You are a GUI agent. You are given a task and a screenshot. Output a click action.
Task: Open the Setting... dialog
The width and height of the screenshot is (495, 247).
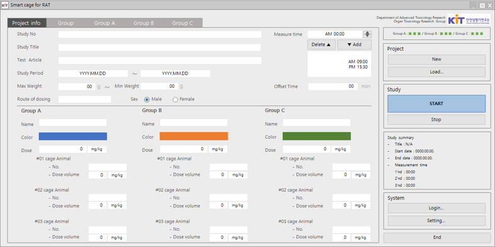point(437,221)
